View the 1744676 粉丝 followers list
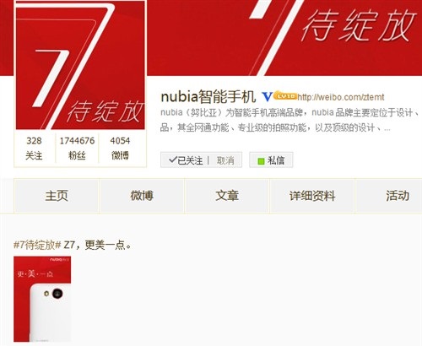The width and height of the screenshot is (422, 346). pos(77,148)
